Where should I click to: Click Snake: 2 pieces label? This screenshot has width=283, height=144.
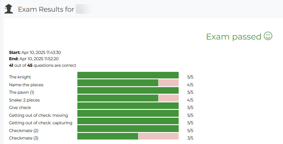[24, 100]
